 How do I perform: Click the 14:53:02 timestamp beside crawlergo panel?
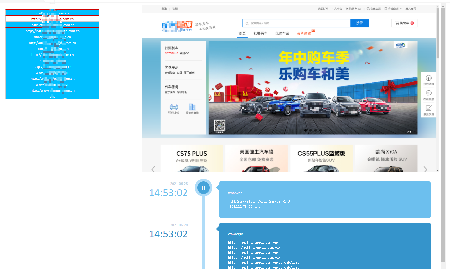point(168,234)
